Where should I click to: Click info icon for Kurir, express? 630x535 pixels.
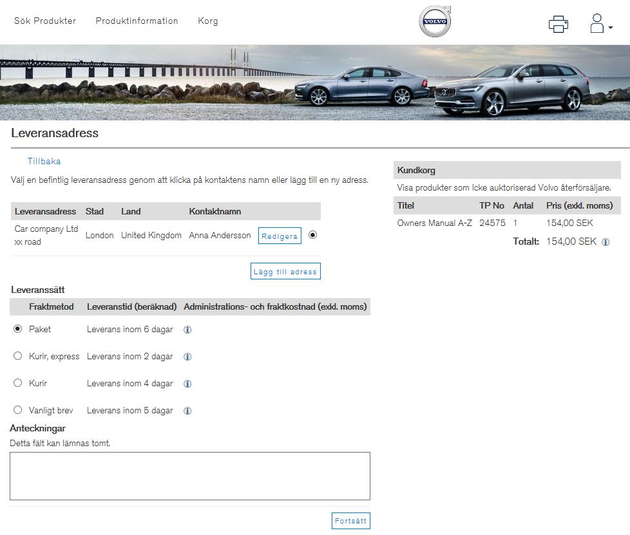pos(187,357)
